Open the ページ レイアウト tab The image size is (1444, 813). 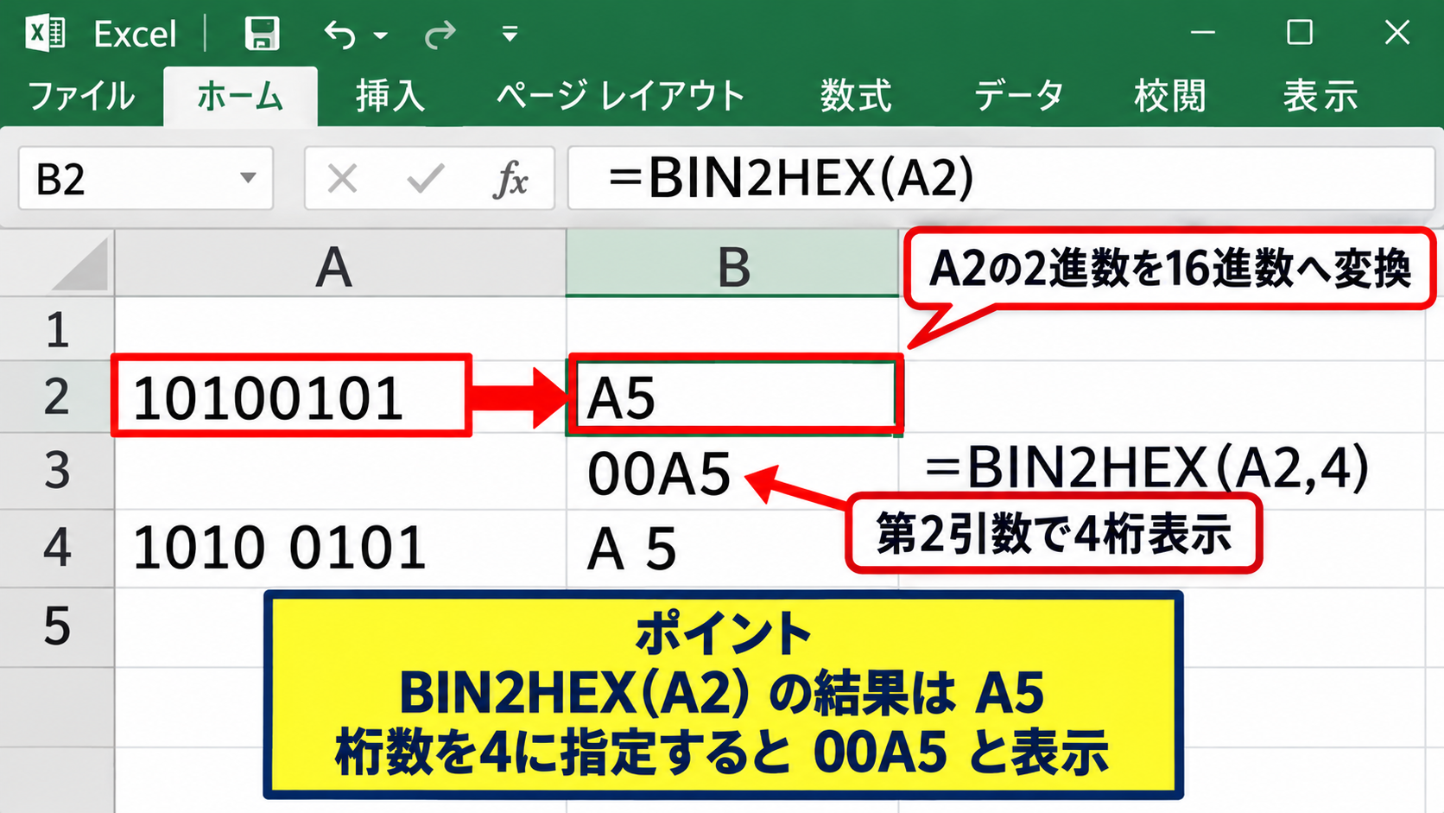[x=620, y=96]
